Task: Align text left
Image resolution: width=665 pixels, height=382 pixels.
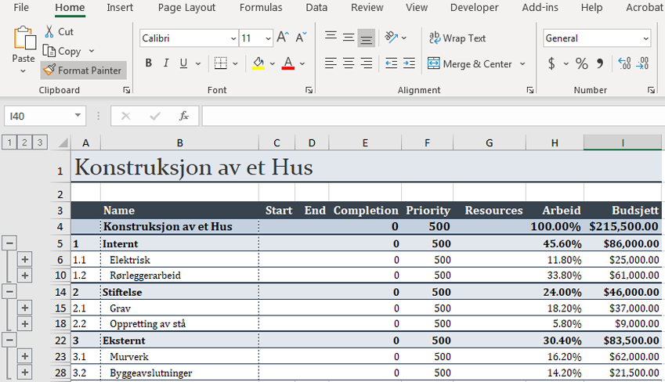Action: pos(331,63)
